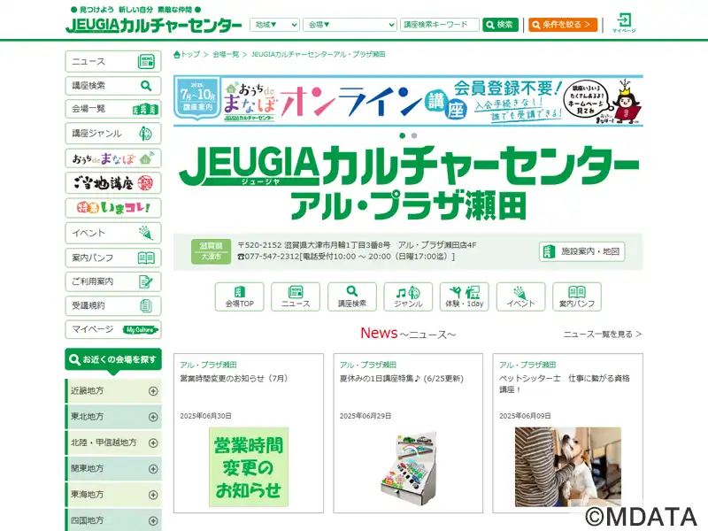Open イベント in the left sidebar
Screen dimensions: 708x531
click(113, 233)
